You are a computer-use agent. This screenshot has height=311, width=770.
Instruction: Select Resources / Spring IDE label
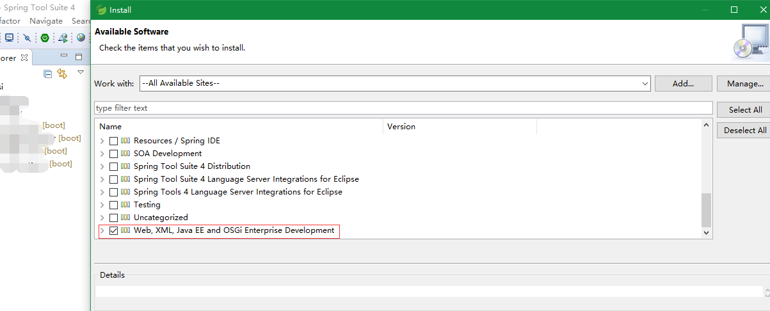177,141
